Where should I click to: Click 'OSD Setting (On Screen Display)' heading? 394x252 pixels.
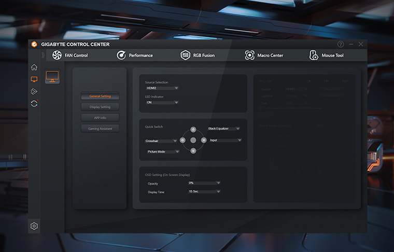(x=167, y=175)
